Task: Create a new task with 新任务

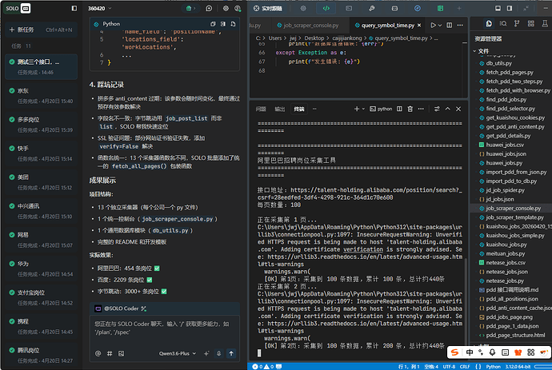Action: pos(41,30)
